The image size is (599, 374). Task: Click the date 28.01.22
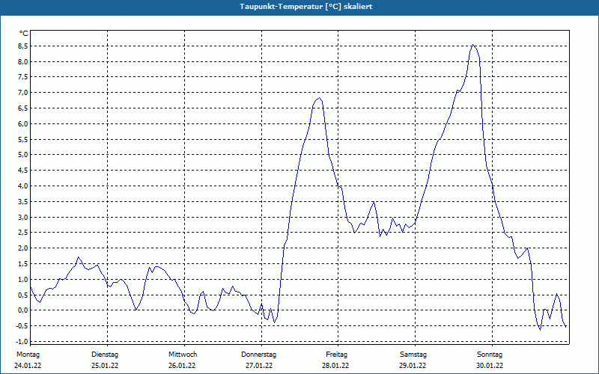coord(335,366)
